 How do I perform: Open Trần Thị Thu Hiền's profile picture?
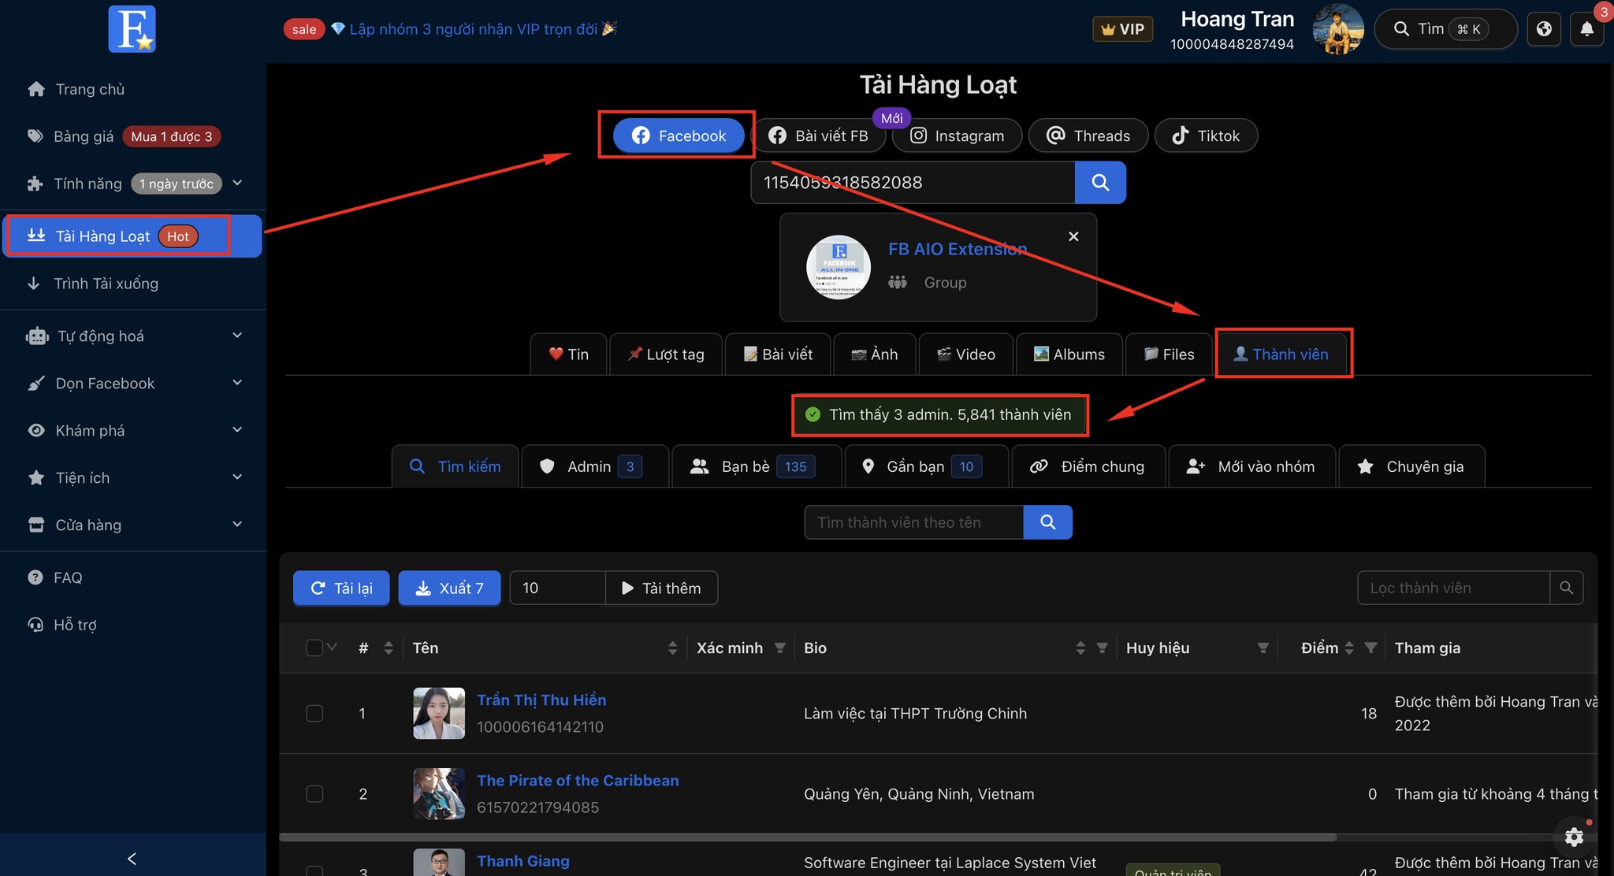pyautogui.click(x=439, y=713)
